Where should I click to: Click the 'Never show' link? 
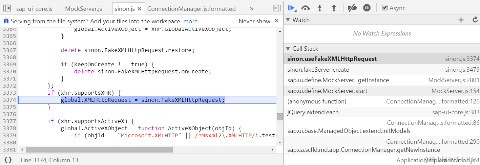254,21
